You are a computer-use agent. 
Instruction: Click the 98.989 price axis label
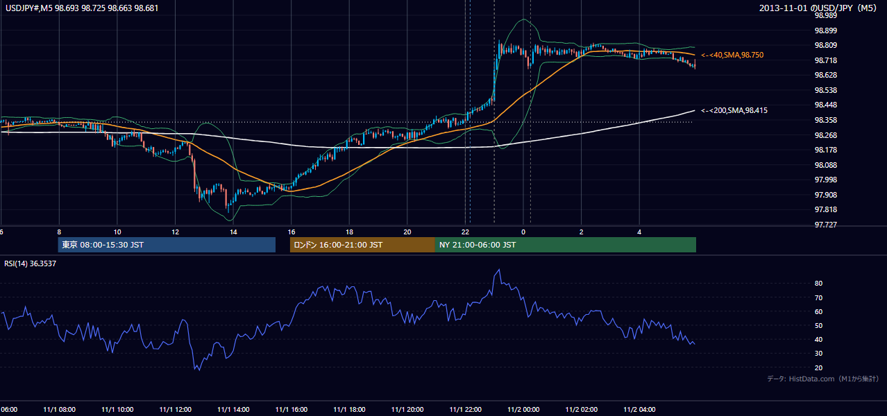(x=825, y=15)
